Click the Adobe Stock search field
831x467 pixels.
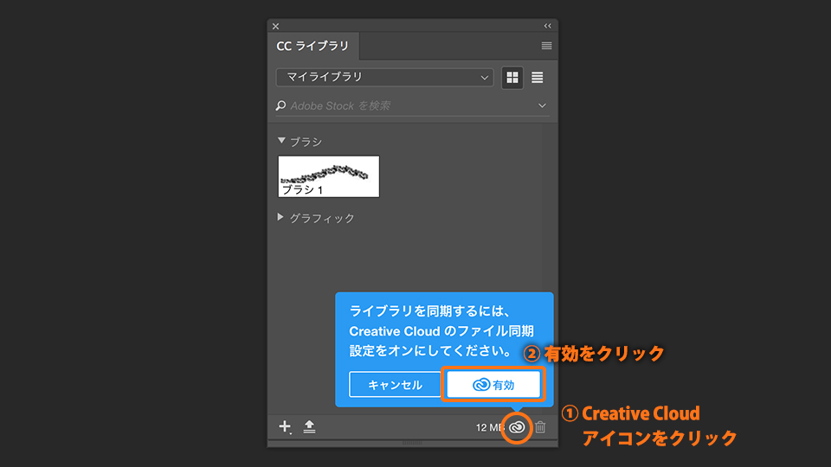coord(412,106)
